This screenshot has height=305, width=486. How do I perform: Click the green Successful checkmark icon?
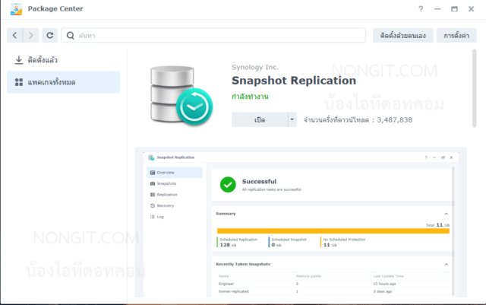228,185
